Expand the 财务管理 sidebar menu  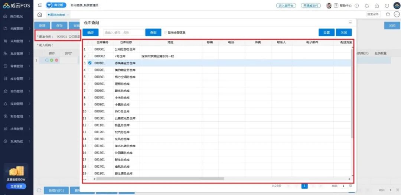[17, 116]
